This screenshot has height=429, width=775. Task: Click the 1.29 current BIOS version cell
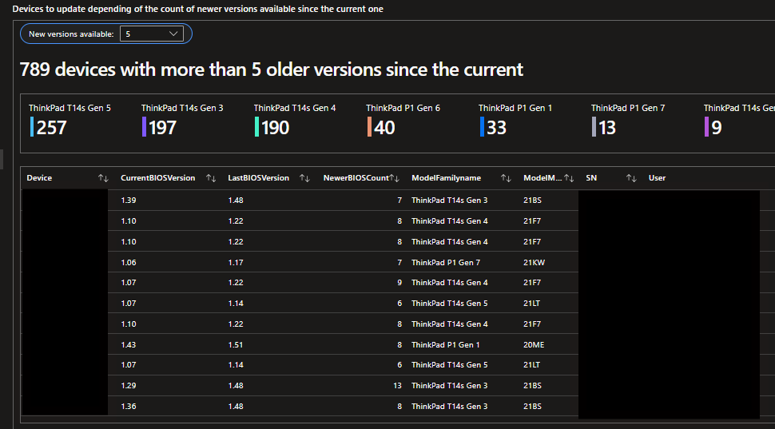[x=129, y=386]
